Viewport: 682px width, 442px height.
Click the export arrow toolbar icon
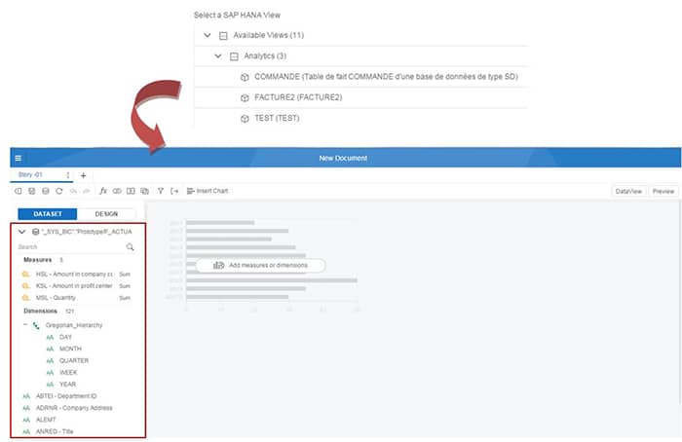pyautogui.click(x=174, y=191)
